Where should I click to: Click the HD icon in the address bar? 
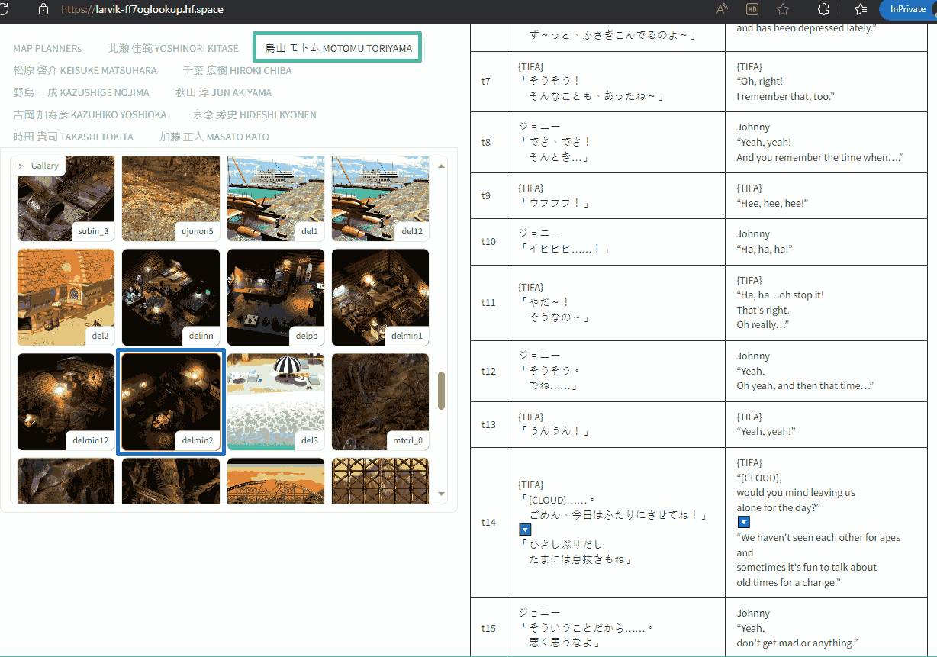pyautogui.click(x=752, y=9)
